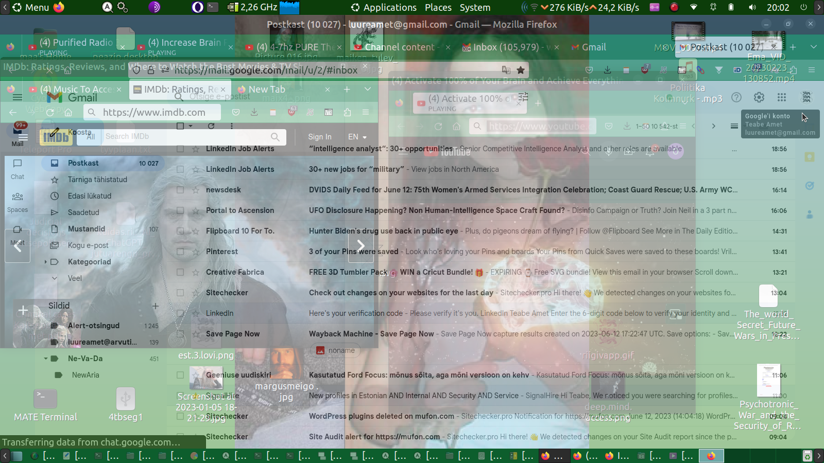Reload the IMDb page
This screenshot has width=824, height=463.
point(50,112)
